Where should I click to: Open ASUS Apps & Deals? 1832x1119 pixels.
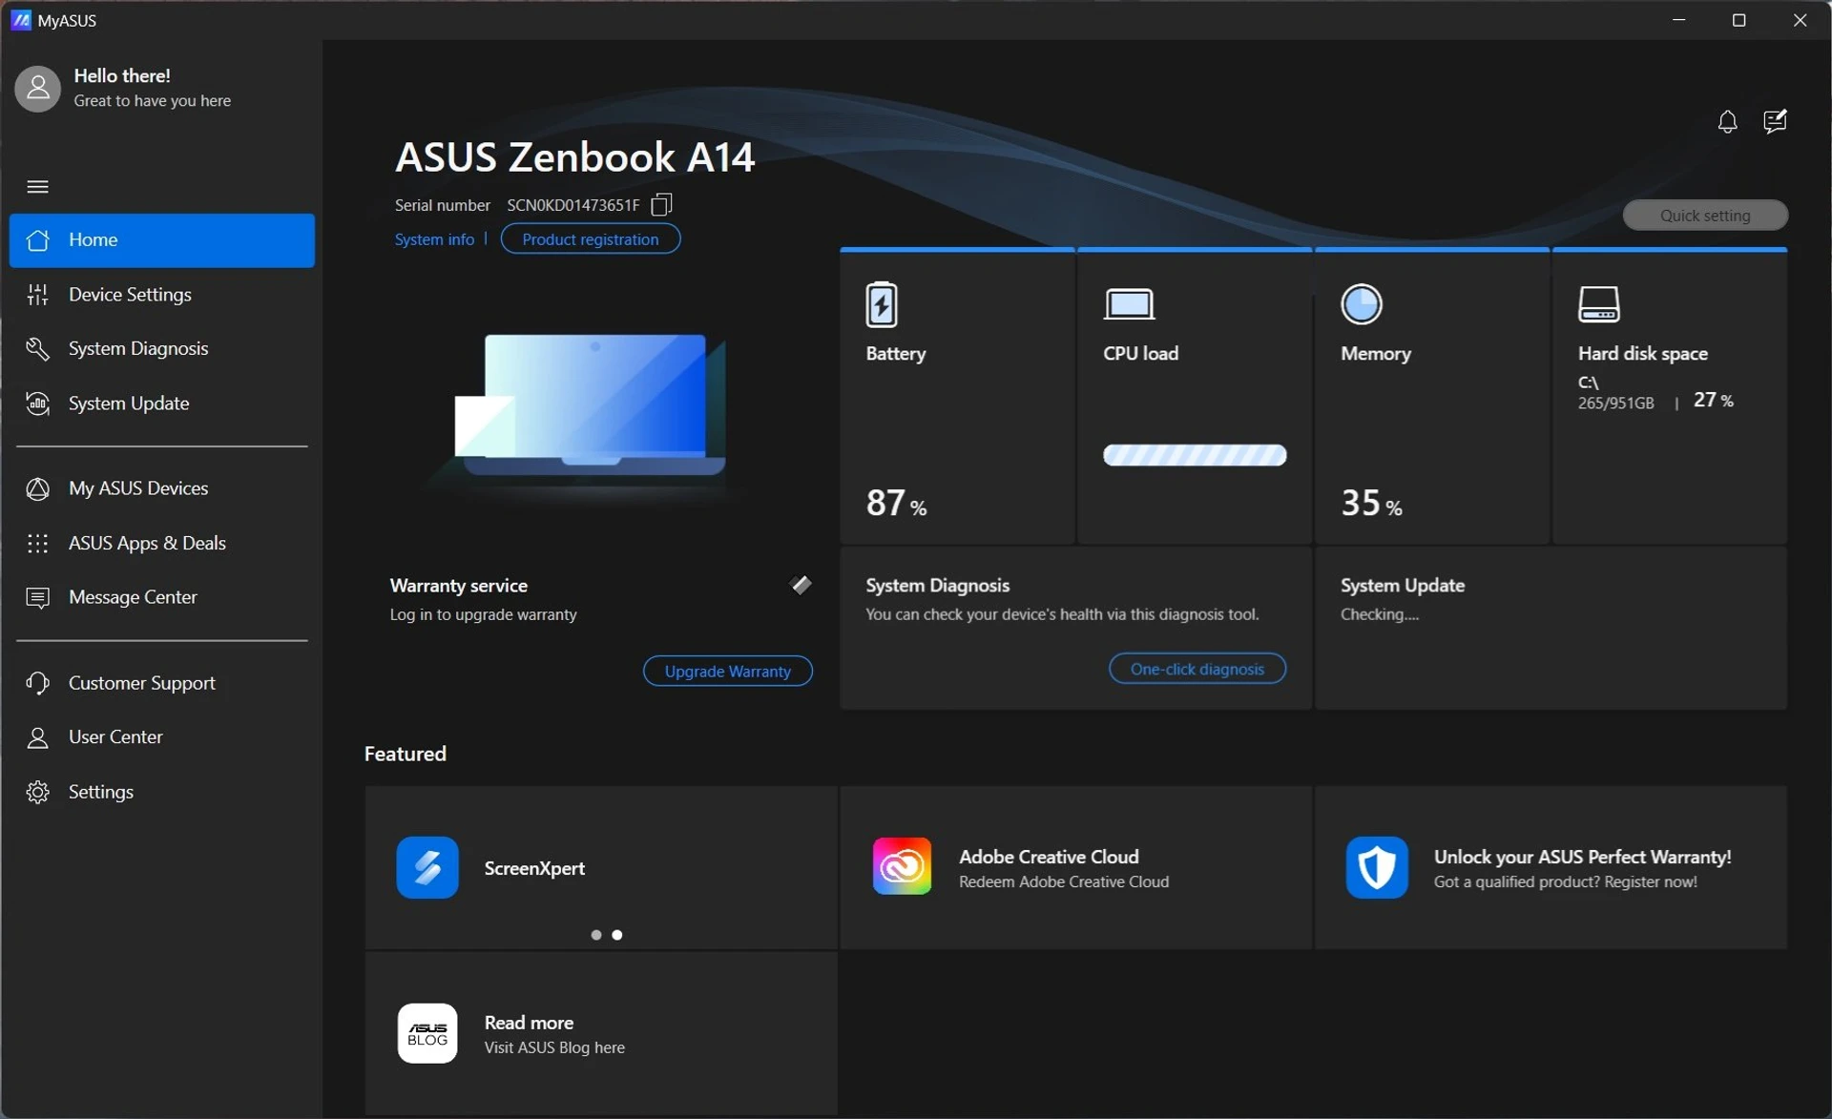point(162,543)
